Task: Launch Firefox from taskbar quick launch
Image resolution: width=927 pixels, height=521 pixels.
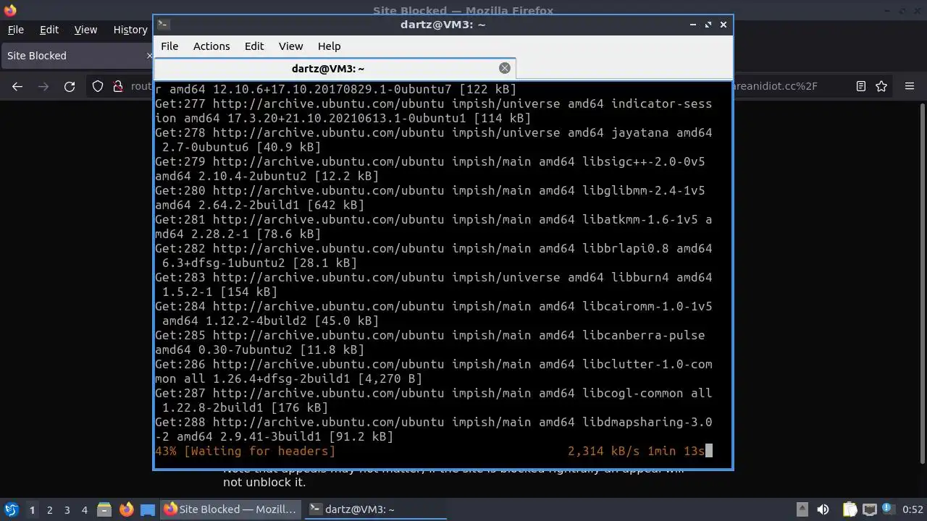Action: [126, 509]
